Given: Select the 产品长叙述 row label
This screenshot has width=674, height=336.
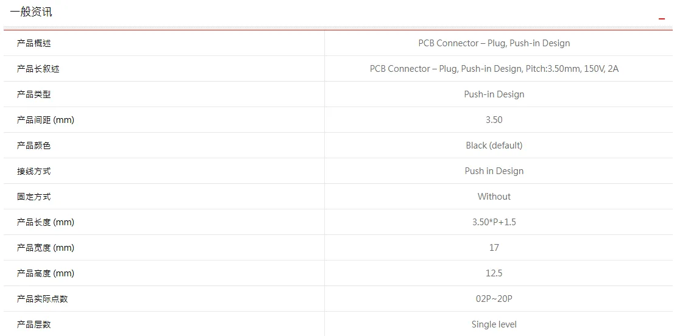Looking at the screenshot, I should [x=38, y=69].
